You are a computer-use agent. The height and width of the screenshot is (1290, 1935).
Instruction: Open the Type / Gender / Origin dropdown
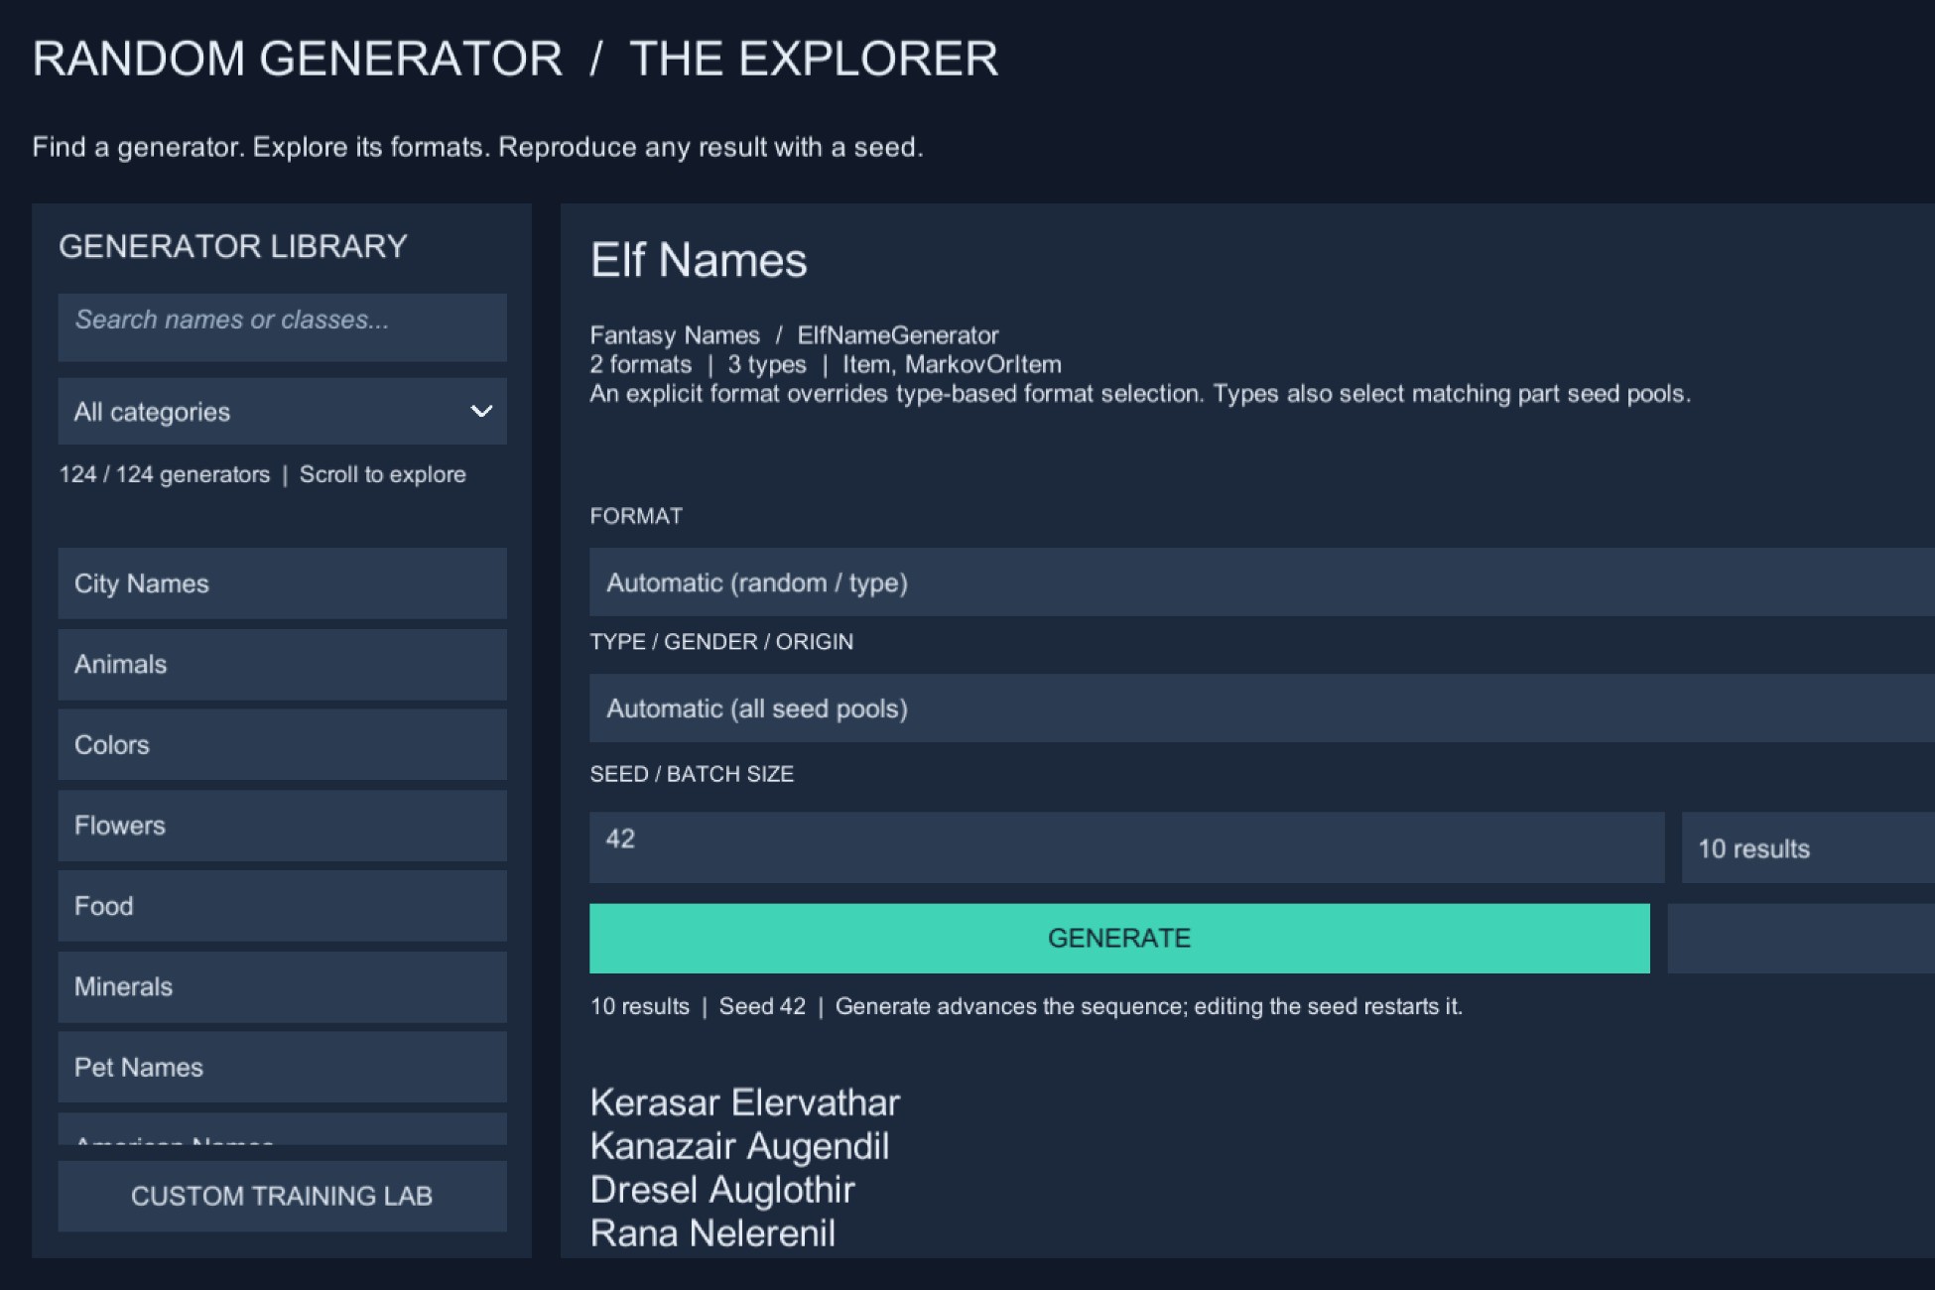pos(1262,709)
